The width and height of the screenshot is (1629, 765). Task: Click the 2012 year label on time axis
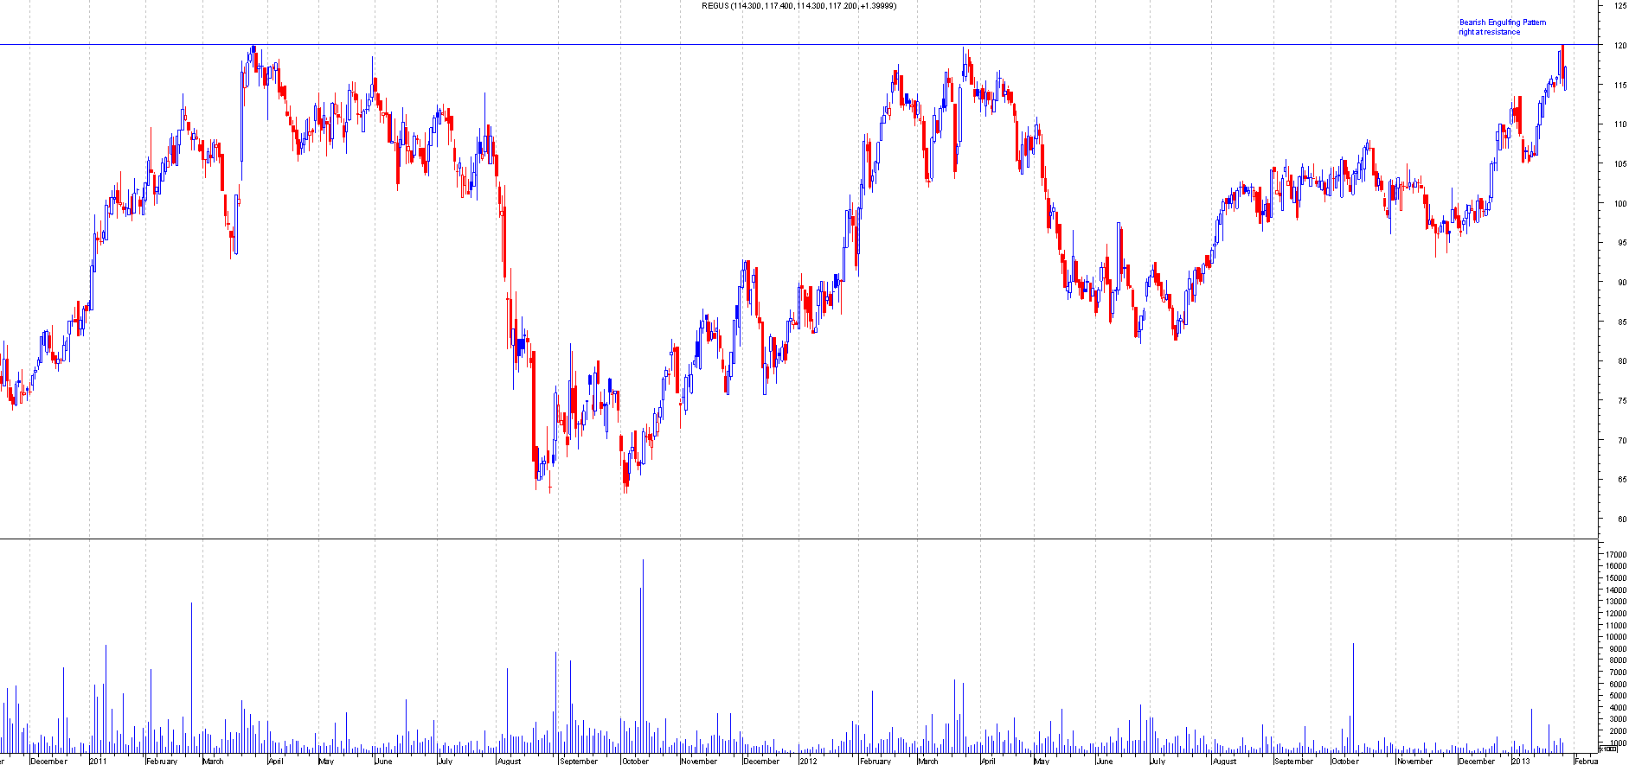click(807, 761)
